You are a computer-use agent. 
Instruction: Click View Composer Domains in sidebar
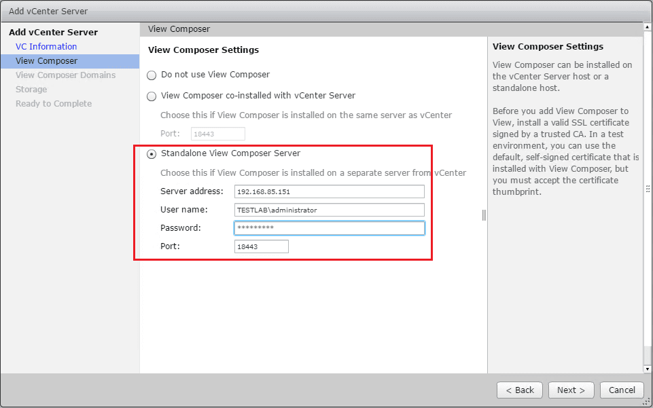(65, 75)
